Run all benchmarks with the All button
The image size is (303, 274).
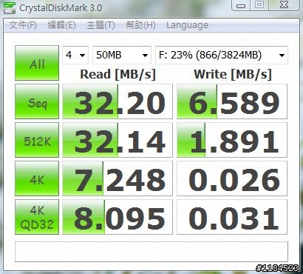coord(37,63)
